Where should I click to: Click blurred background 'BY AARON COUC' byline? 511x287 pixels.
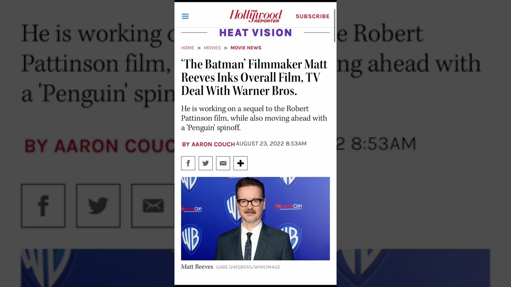pos(99,146)
